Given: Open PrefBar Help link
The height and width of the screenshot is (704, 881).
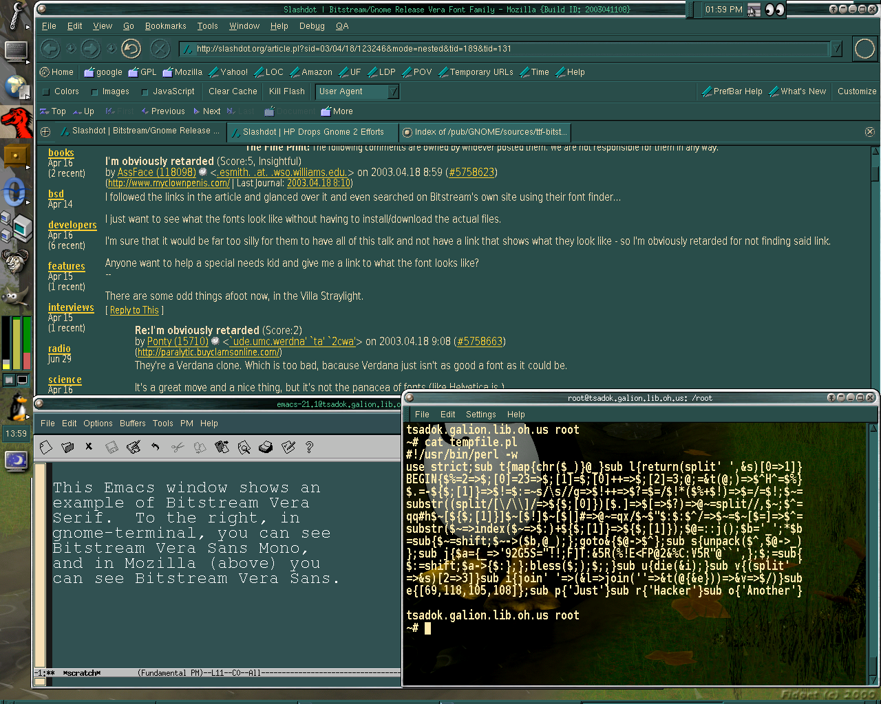Looking at the screenshot, I should point(732,91).
